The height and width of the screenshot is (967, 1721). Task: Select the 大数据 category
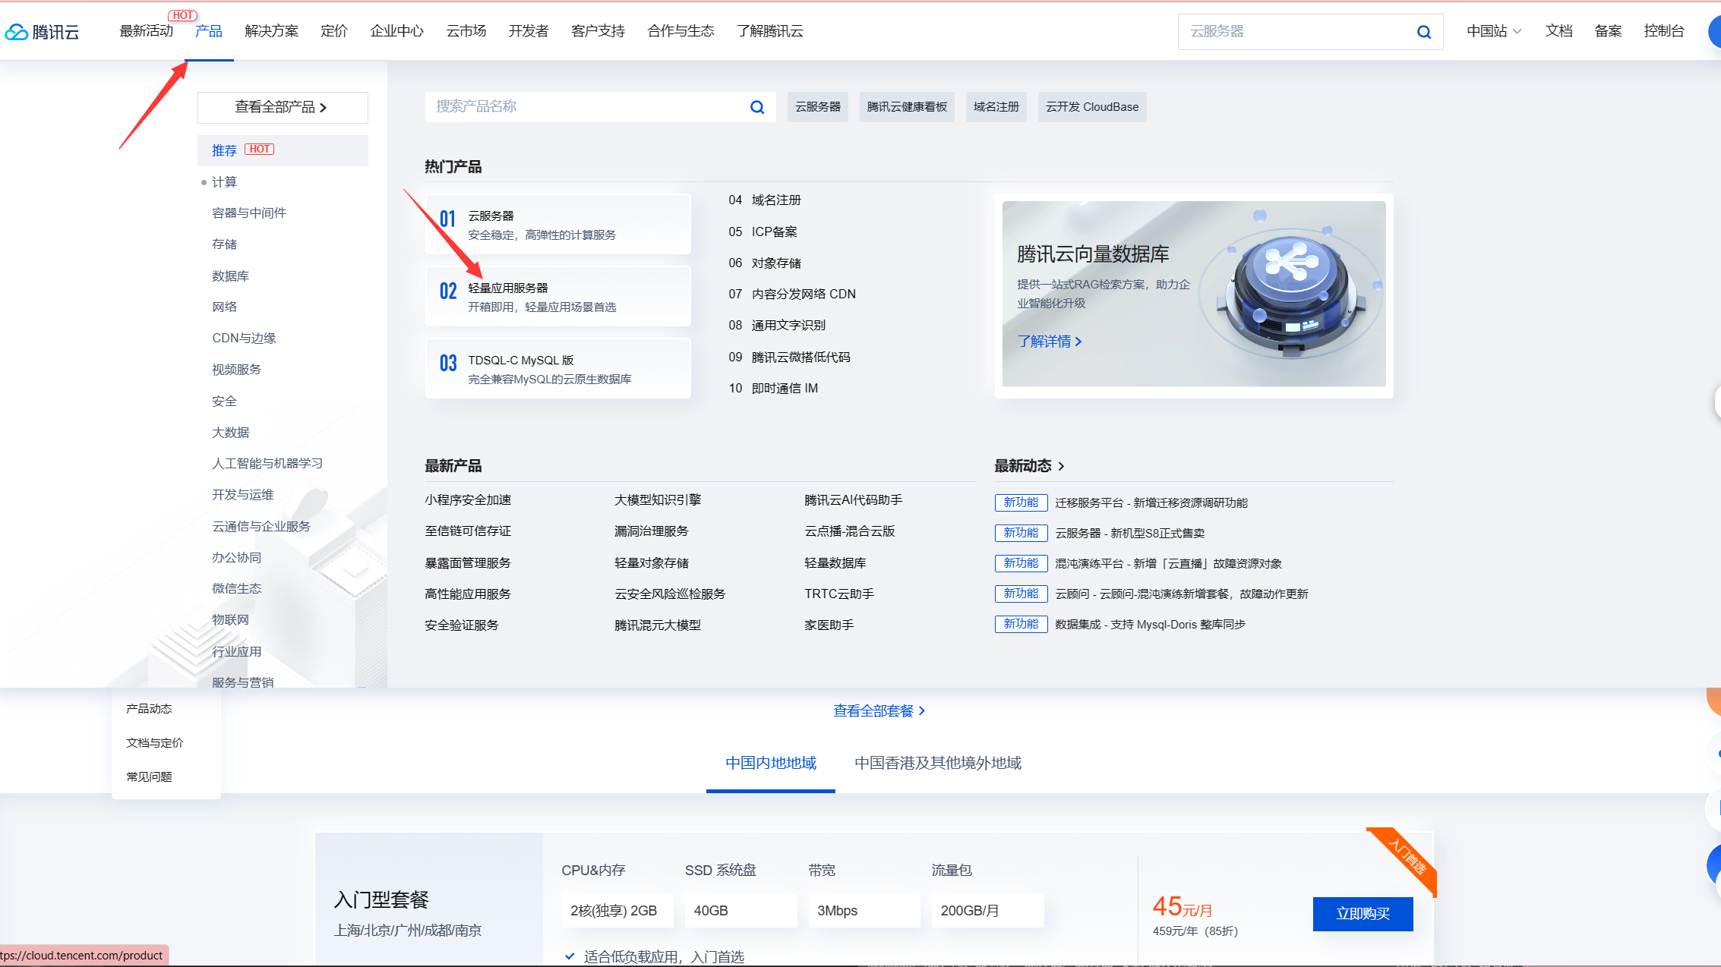230,433
